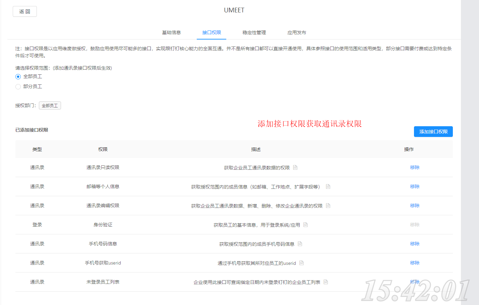Select the 接口权限 tab
Image resolution: width=479 pixels, height=305 pixels.
coord(212,32)
